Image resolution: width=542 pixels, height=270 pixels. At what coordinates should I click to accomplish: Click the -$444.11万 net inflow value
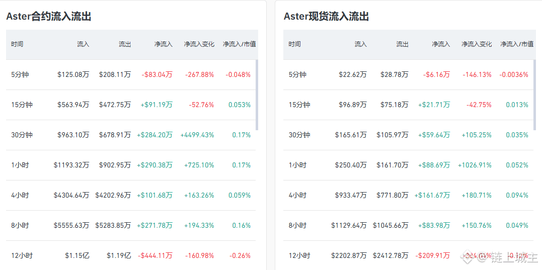(x=155, y=256)
